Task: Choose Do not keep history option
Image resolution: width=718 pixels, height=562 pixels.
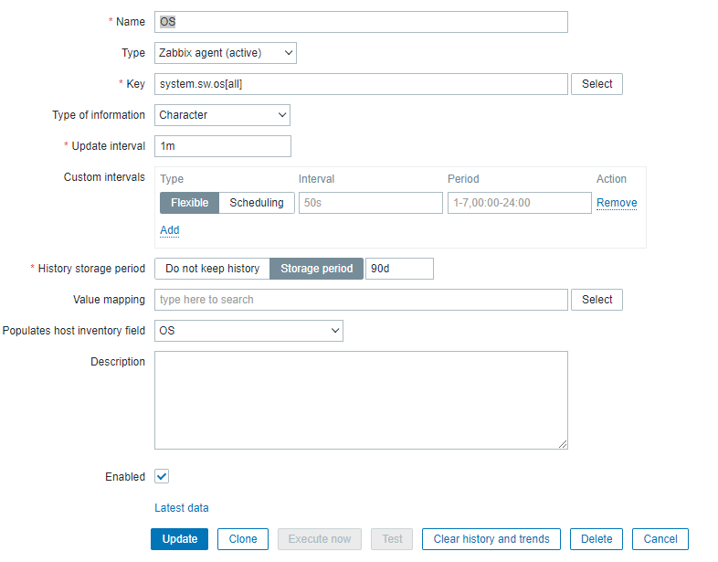Action: coord(212,269)
